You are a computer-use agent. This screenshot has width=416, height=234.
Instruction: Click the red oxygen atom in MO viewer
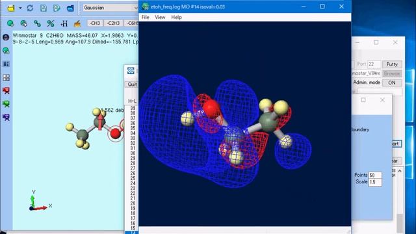pyautogui.click(x=211, y=109)
